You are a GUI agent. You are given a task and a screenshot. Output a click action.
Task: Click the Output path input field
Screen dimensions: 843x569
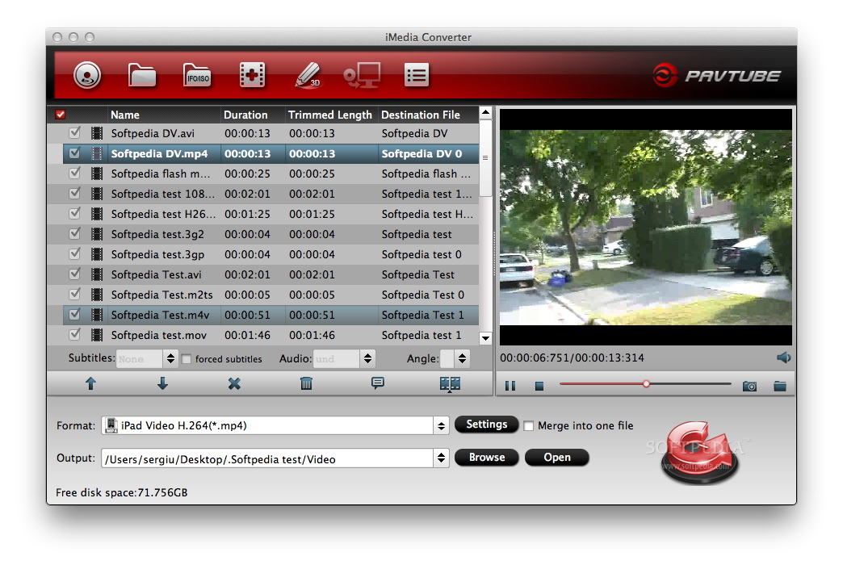[268, 458]
